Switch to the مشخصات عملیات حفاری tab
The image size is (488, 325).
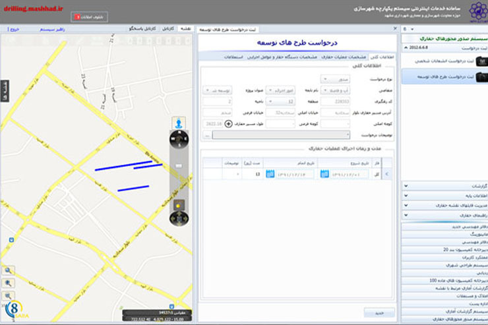click(x=344, y=57)
